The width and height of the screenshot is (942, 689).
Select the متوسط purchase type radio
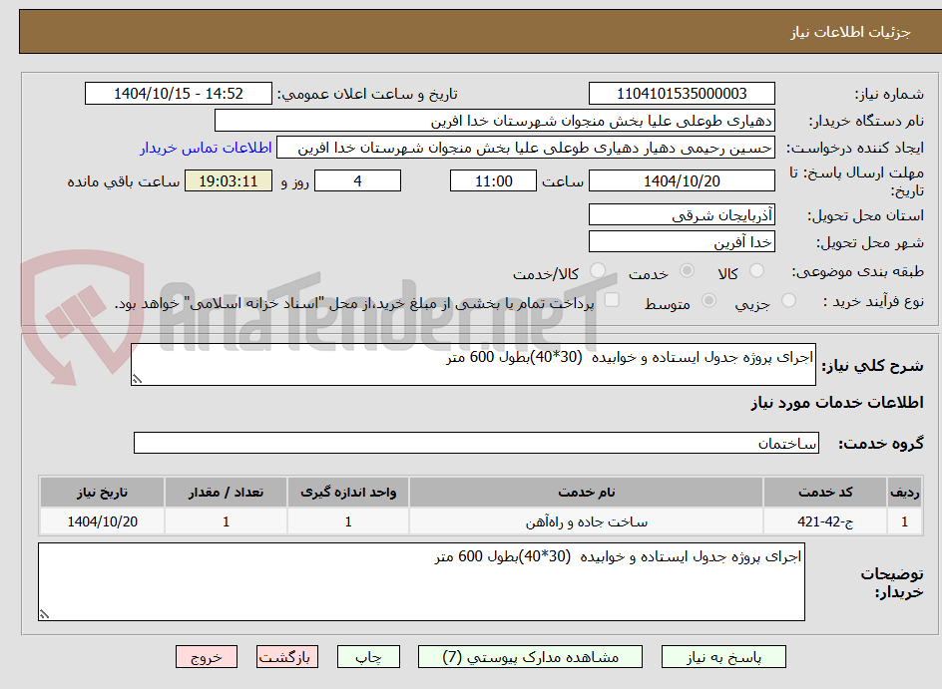pyautogui.click(x=708, y=300)
